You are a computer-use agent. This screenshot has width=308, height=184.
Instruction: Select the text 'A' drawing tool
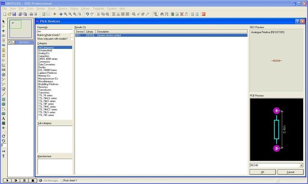click(3, 118)
